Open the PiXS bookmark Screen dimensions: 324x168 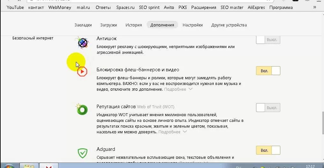pos(182,7)
